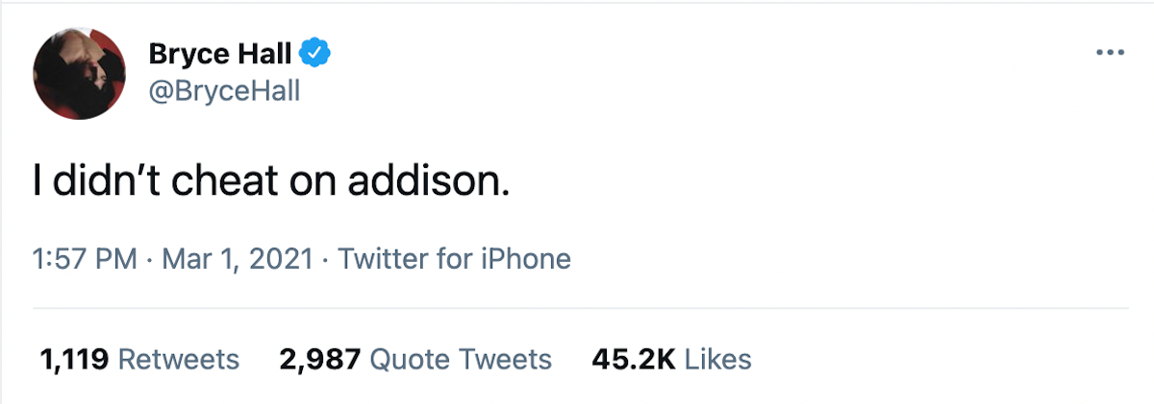Image resolution: width=1154 pixels, height=404 pixels.
Task: Click the Mar 1, 2021 date
Action: pos(238,259)
